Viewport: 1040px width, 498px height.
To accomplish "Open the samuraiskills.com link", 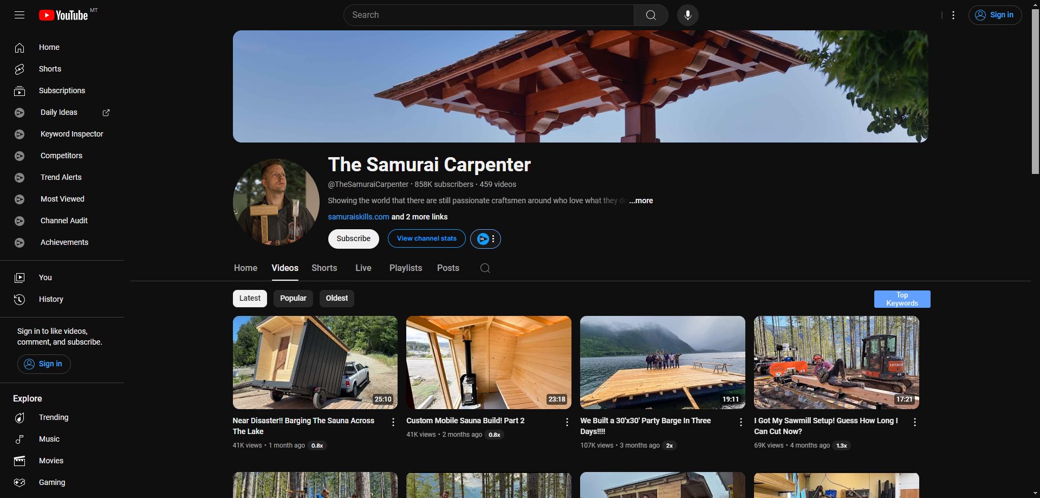I will click(x=358, y=217).
